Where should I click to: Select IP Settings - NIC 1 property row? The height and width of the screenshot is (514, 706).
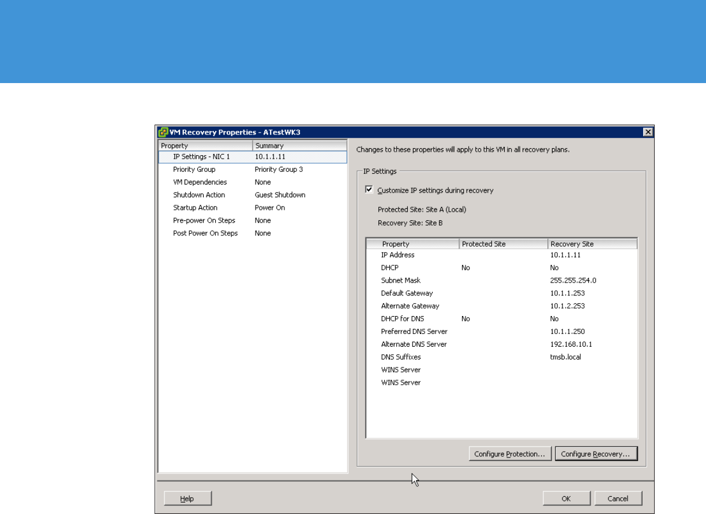pyautogui.click(x=253, y=157)
